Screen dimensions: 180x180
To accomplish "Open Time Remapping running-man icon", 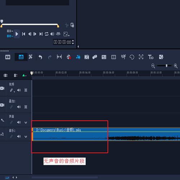I will coord(123,57).
